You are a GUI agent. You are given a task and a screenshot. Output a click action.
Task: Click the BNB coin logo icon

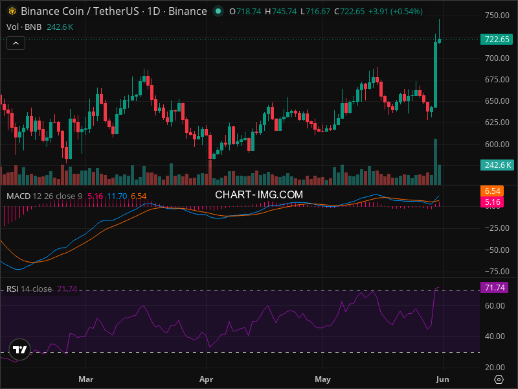(12, 11)
